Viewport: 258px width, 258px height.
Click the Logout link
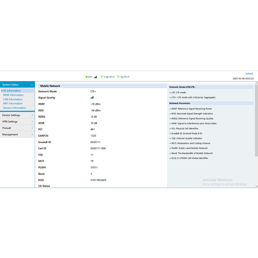tap(249, 73)
